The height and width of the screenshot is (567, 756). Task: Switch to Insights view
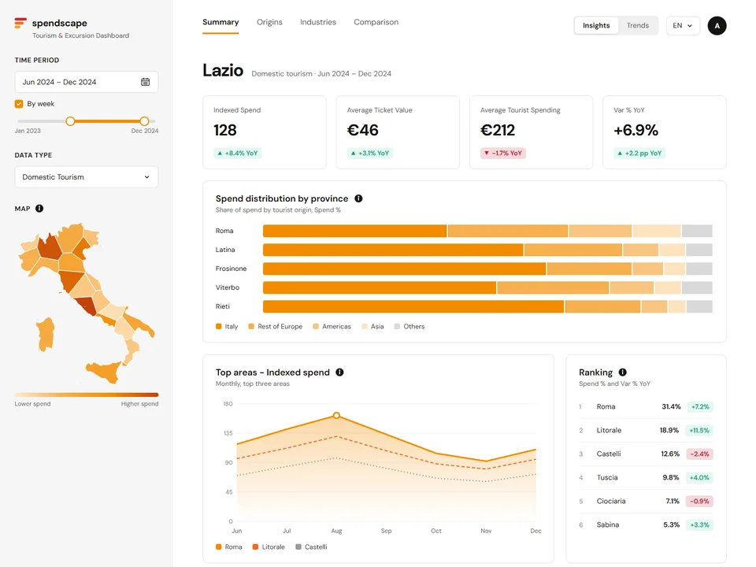(596, 25)
